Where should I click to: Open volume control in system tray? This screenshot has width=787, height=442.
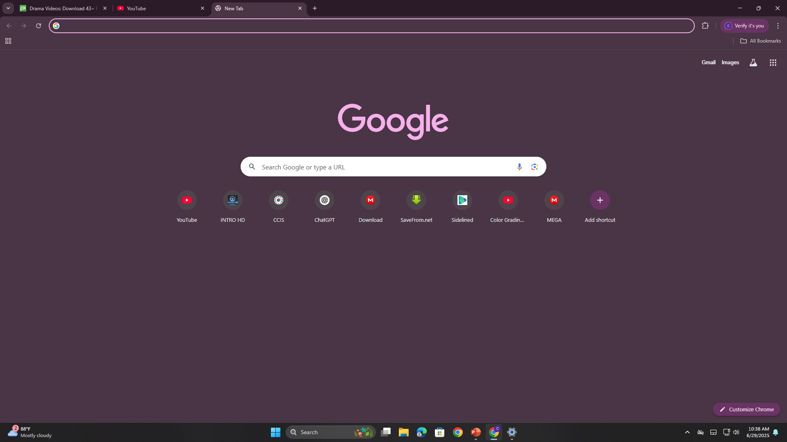(736, 432)
